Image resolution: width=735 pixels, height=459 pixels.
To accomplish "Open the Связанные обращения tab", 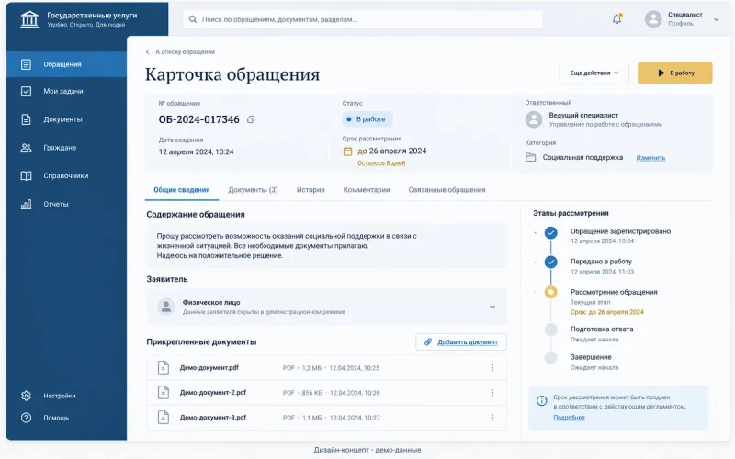I will click(447, 190).
